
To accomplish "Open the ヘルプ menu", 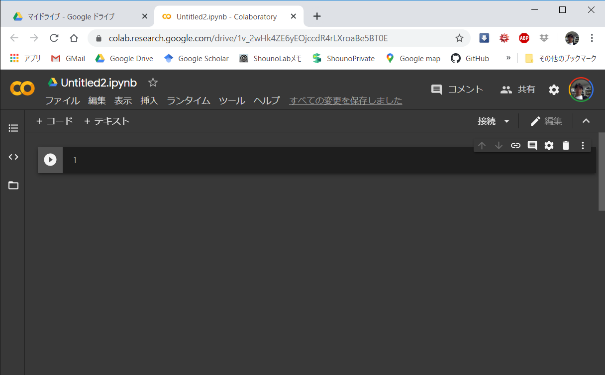I will click(x=267, y=100).
